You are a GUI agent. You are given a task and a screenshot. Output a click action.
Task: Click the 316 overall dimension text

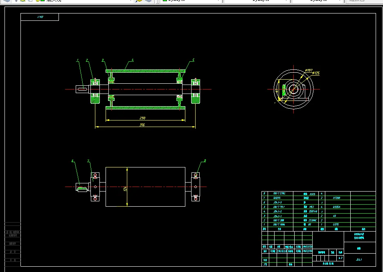[x=142, y=125]
